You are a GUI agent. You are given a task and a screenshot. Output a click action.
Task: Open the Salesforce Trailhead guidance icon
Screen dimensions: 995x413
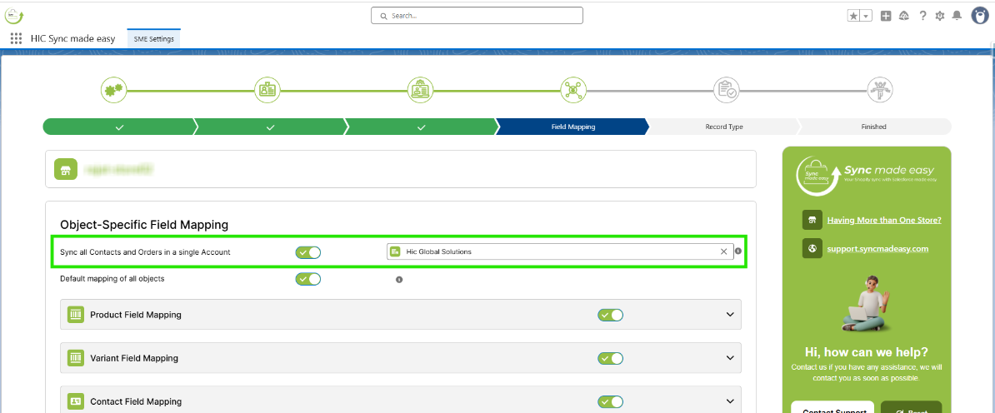pyautogui.click(x=904, y=16)
